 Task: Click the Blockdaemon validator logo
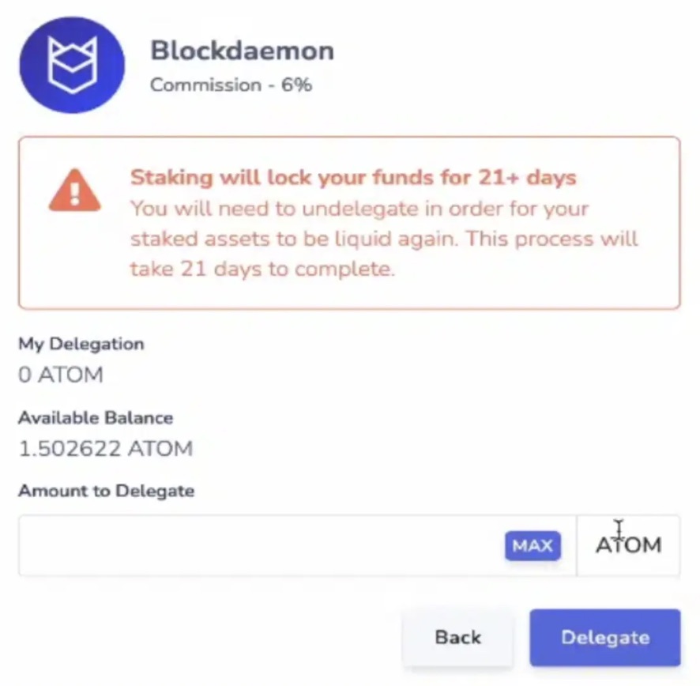click(71, 65)
